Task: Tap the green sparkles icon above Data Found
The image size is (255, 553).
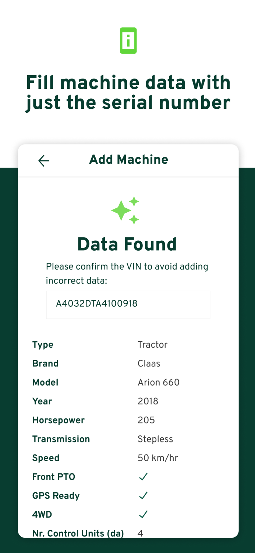Action: tap(125, 210)
